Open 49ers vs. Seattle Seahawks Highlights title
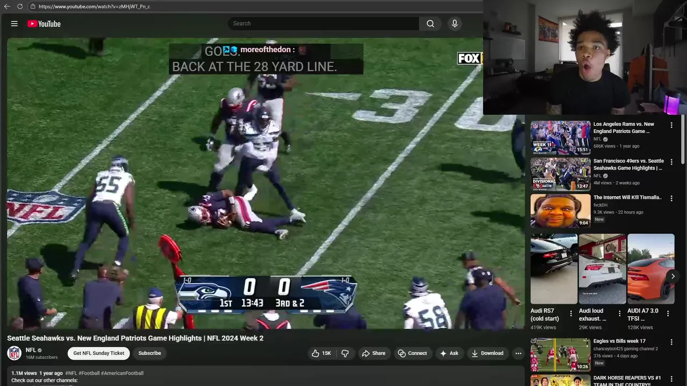 click(628, 165)
